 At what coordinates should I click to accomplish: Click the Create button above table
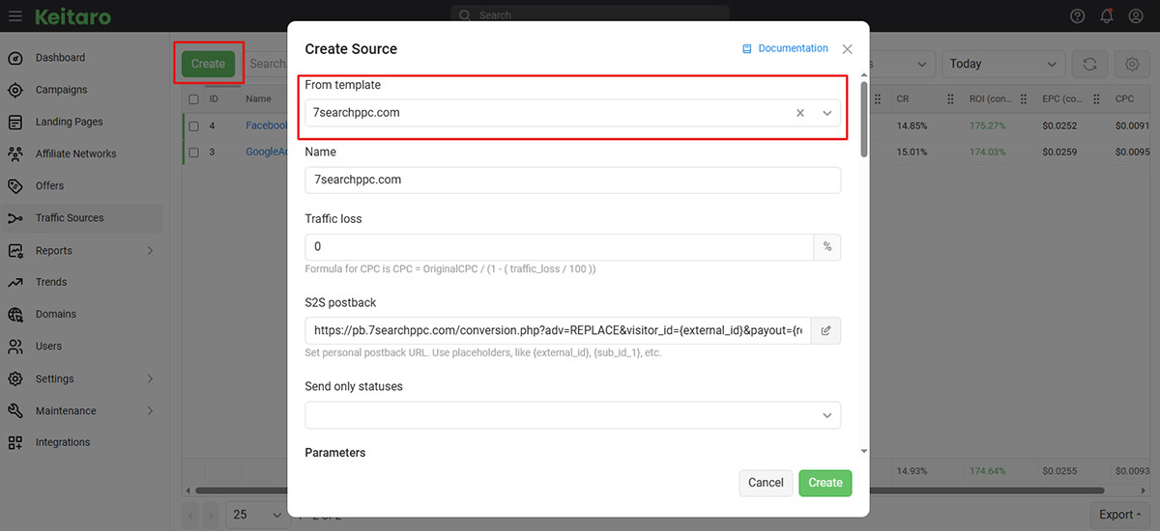[x=208, y=64]
